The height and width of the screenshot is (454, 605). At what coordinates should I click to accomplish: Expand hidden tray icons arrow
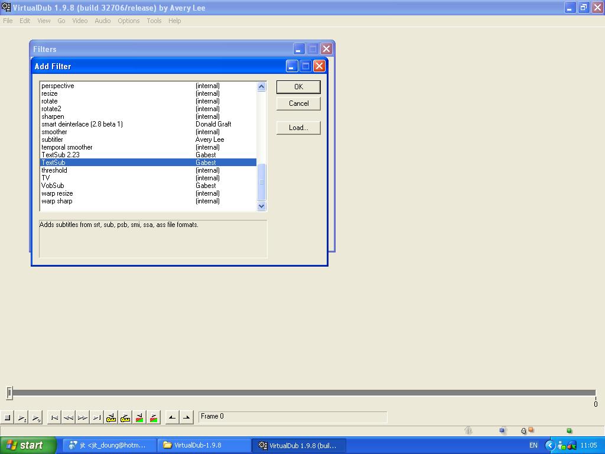tap(550, 446)
